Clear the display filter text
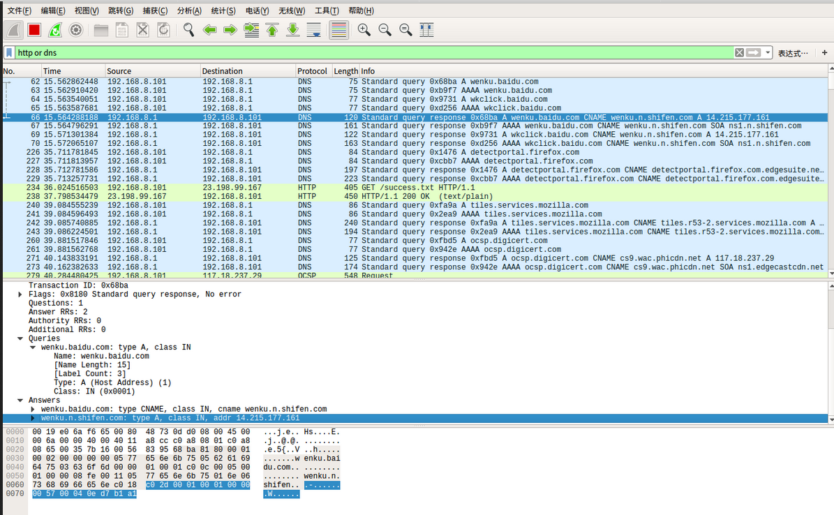The width and height of the screenshot is (834, 515). 739,53
